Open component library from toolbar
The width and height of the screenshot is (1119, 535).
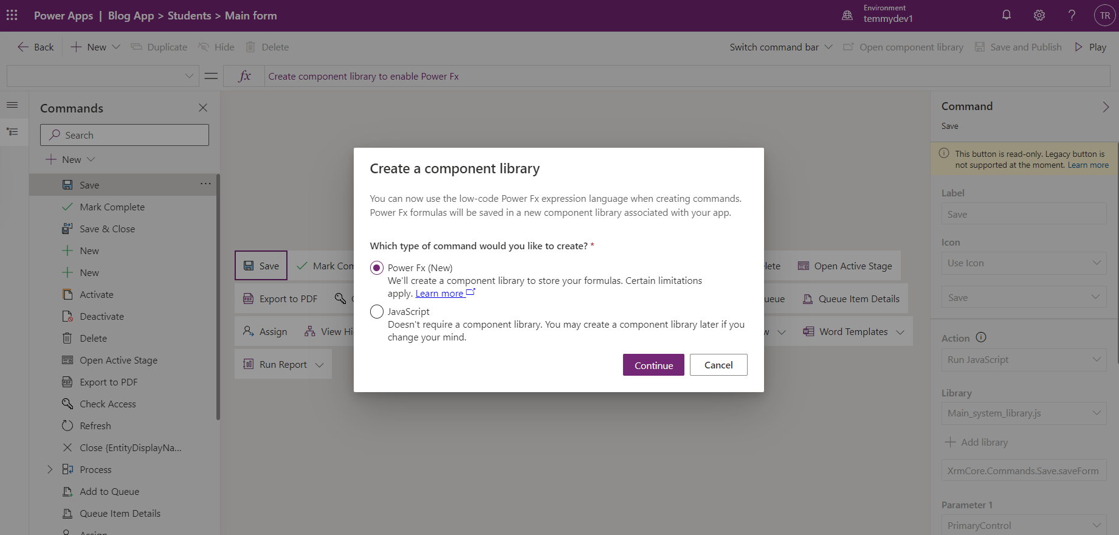pyautogui.click(x=903, y=47)
